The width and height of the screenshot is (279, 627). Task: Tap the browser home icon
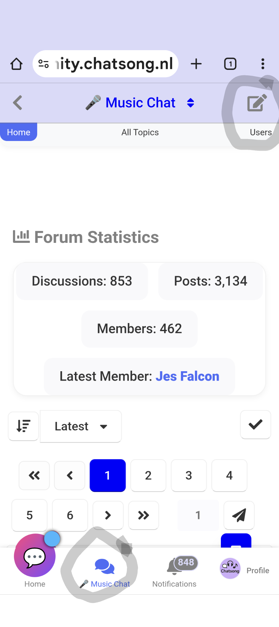click(16, 64)
